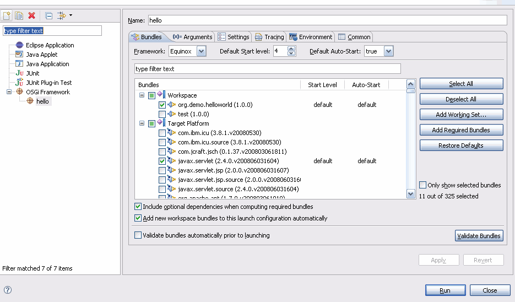Sort by the Start Level column header

(322, 85)
